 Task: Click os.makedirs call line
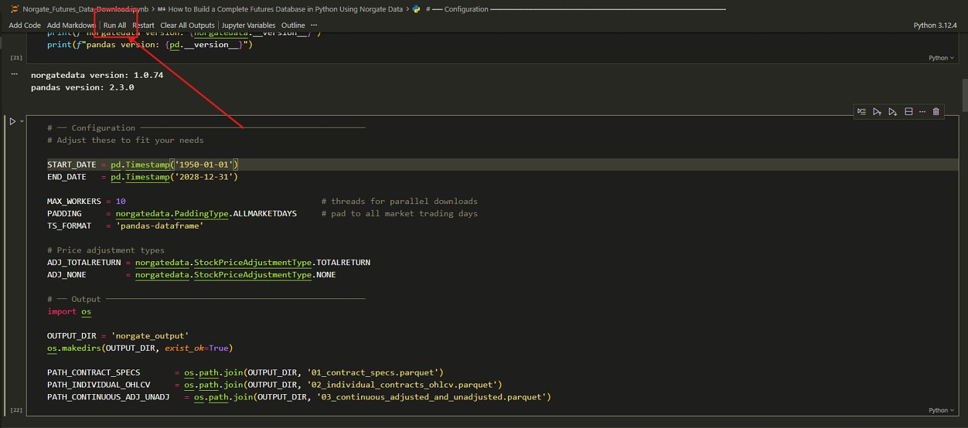pos(140,348)
